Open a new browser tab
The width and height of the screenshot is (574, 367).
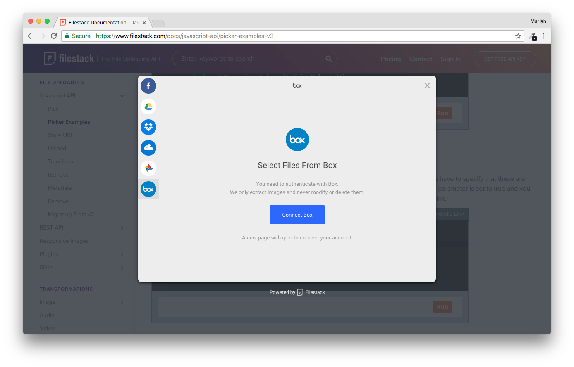[x=158, y=23]
